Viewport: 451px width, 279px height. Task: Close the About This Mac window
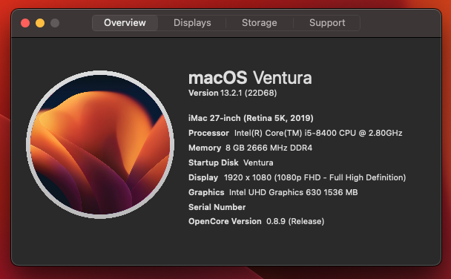(x=25, y=23)
